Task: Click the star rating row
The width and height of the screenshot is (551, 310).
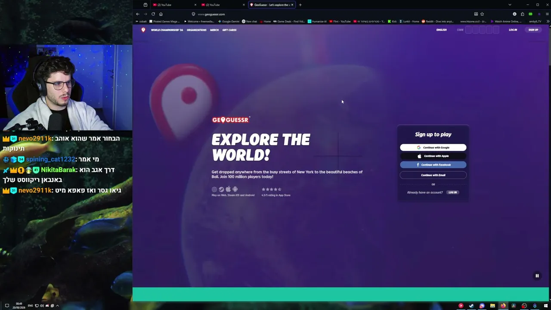Action: 272,189
